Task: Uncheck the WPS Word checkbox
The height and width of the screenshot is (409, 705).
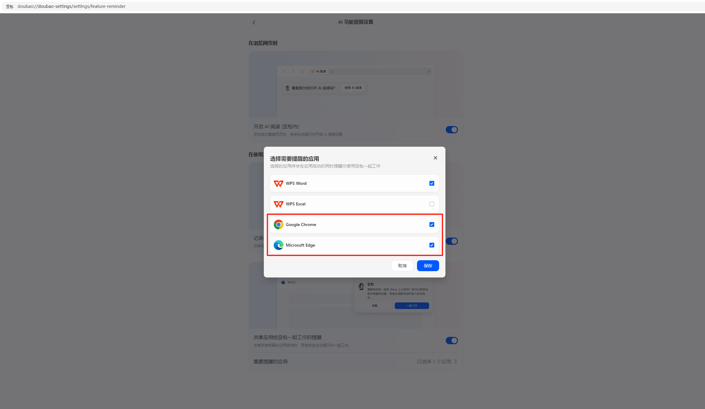Action: pos(432,183)
